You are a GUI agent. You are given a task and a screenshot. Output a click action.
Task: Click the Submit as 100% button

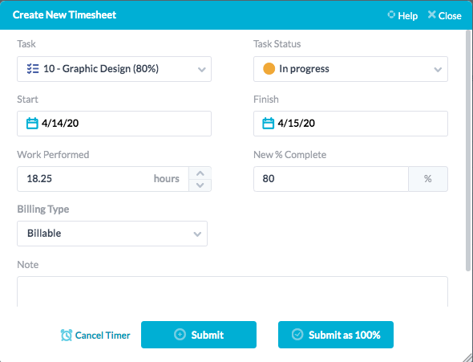336,335
